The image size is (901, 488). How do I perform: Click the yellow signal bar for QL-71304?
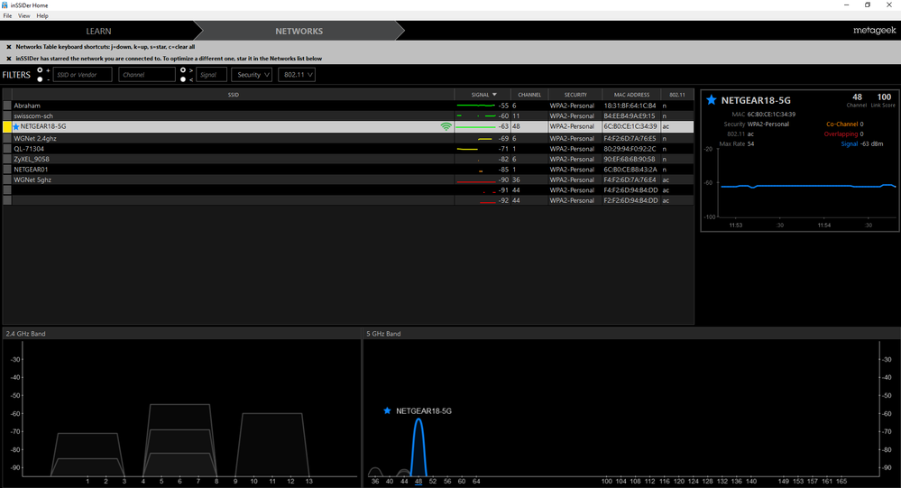pyautogui.click(x=467, y=150)
